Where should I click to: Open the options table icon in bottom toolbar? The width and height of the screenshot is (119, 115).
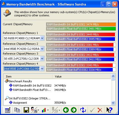pos(8,110)
